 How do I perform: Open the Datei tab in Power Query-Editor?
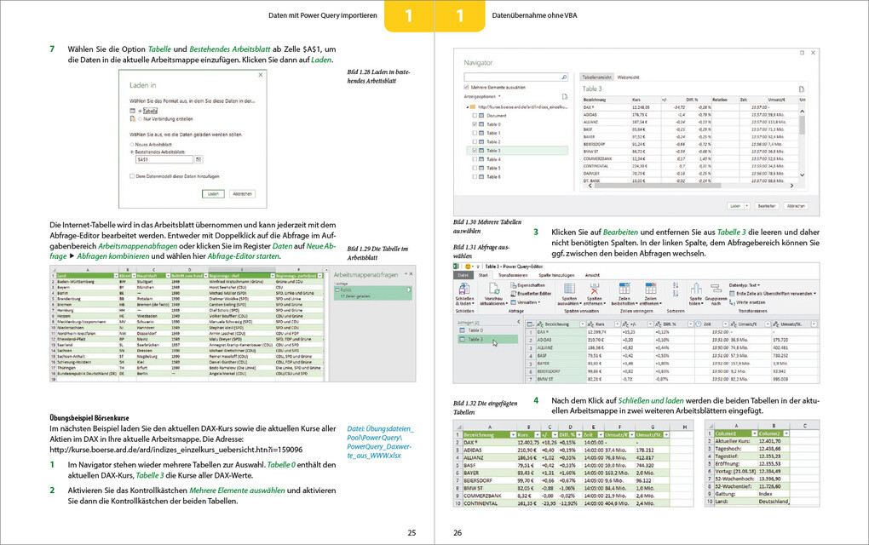point(463,275)
